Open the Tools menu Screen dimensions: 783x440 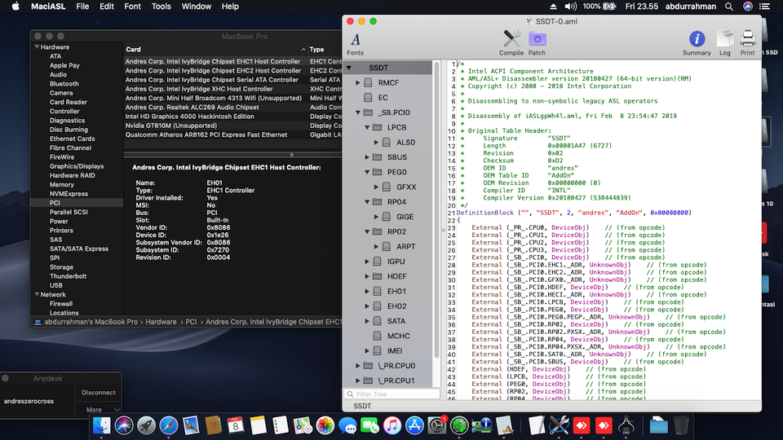[x=161, y=7]
